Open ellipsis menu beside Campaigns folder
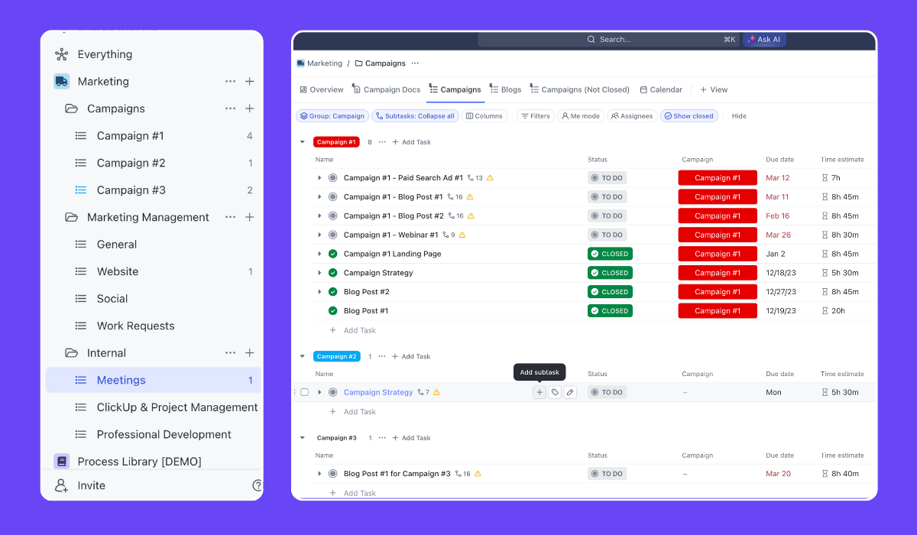Image resolution: width=917 pixels, height=535 pixels. click(230, 109)
